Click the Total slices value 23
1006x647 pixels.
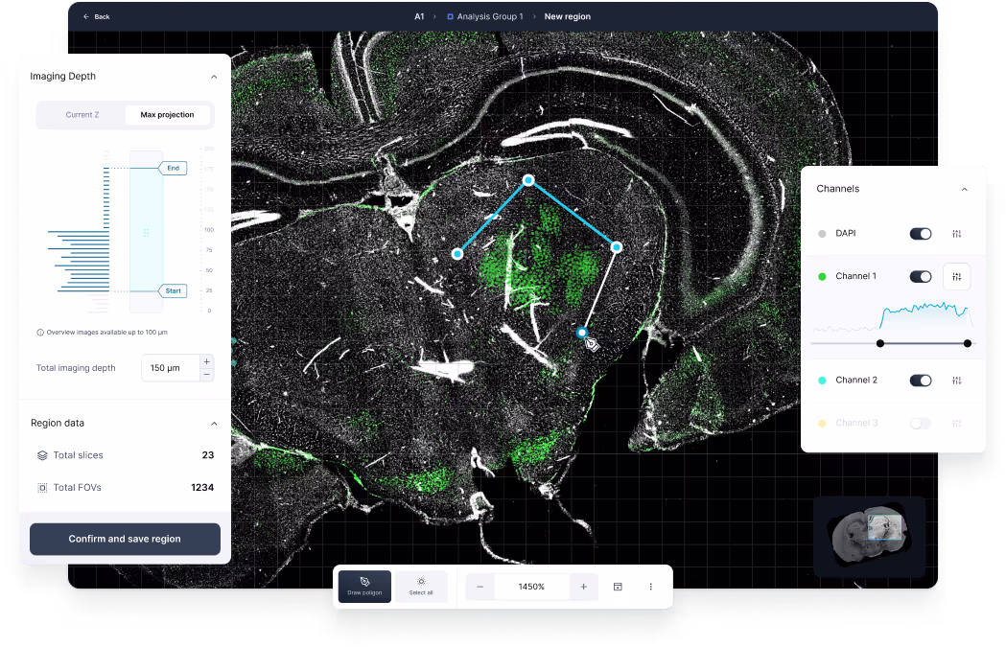pos(208,455)
